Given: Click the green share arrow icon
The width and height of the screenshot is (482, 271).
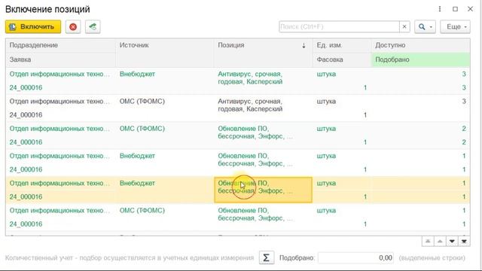Looking at the screenshot, I should (93, 27).
